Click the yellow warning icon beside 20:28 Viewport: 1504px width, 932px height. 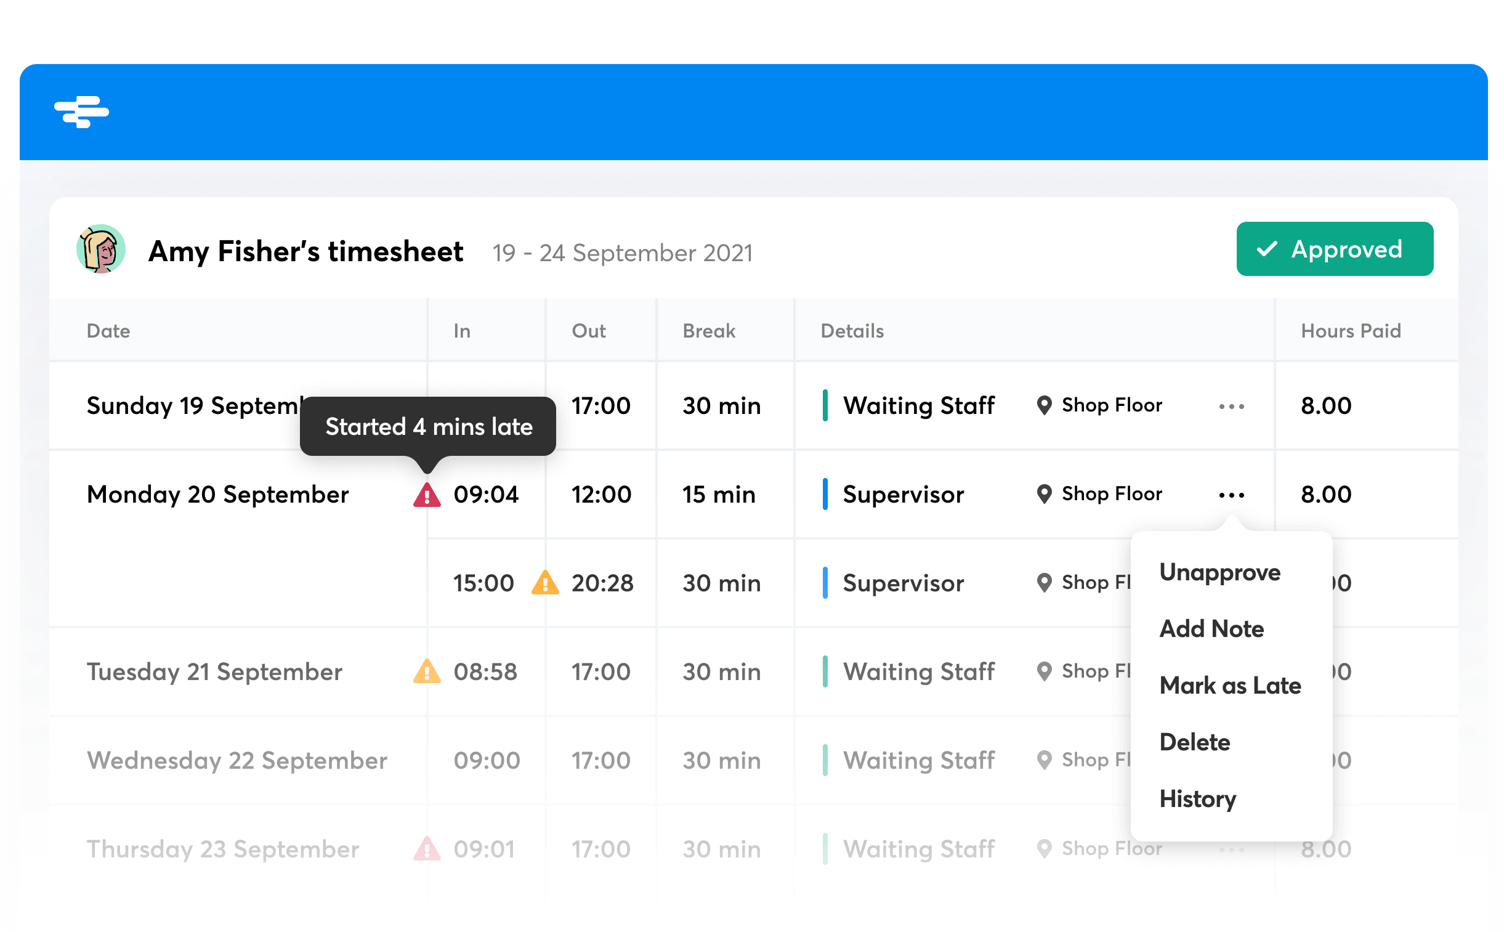tap(544, 583)
